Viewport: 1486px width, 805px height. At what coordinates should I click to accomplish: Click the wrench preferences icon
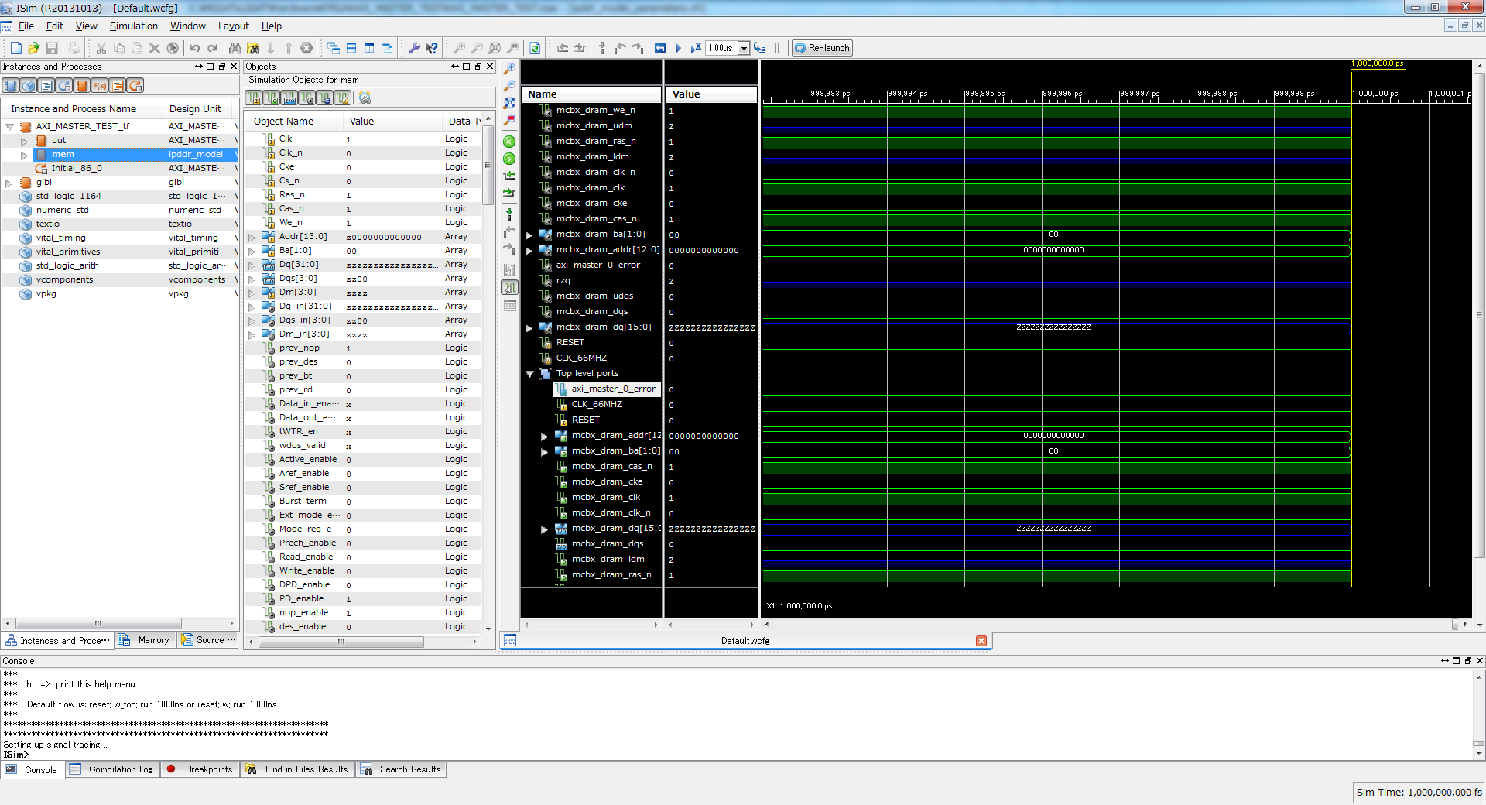click(x=414, y=48)
